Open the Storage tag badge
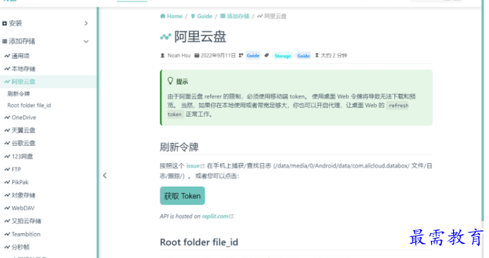The image size is (489, 258). pyautogui.click(x=283, y=56)
